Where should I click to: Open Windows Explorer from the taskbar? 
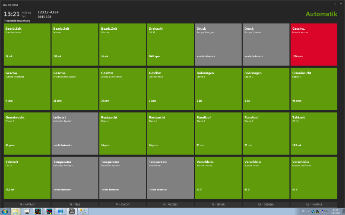[16, 211]
